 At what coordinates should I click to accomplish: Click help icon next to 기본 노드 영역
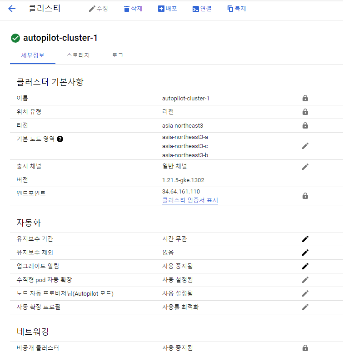click(60, 139)
